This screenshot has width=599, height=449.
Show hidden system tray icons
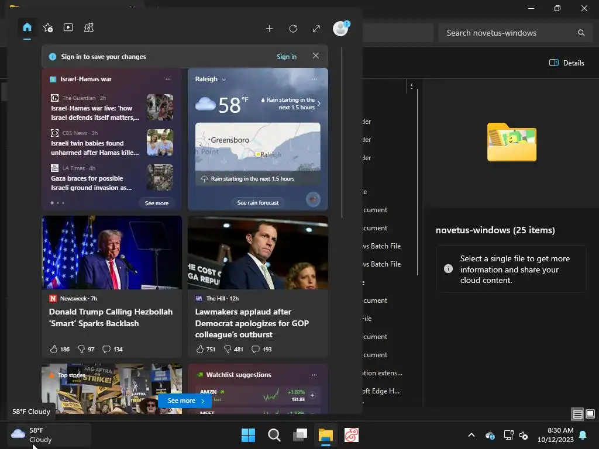(471, 435)
